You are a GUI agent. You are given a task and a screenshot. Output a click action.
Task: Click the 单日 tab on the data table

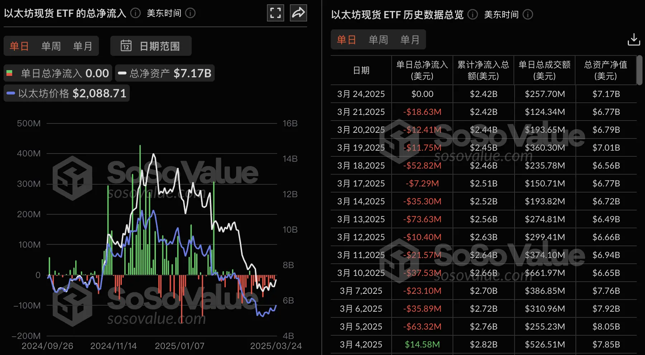pos(346,39)
